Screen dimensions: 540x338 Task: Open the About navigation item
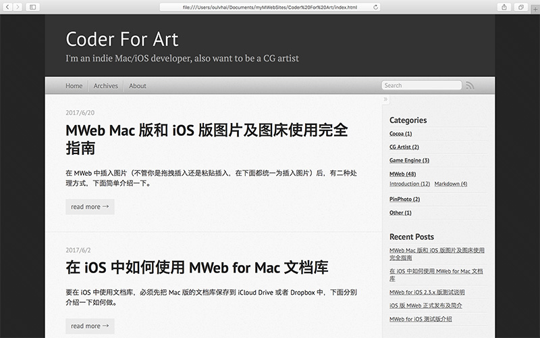(x=138, y=86)
